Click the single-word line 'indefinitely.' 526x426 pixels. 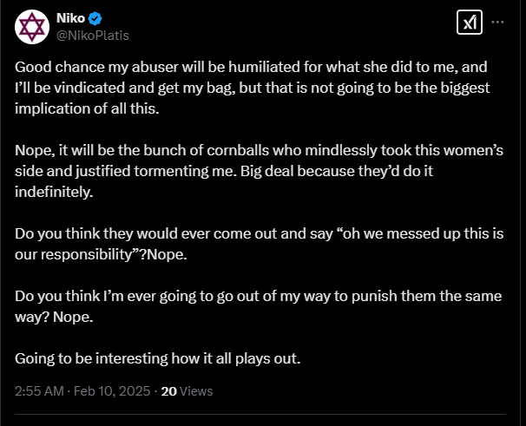click(54, 192)
